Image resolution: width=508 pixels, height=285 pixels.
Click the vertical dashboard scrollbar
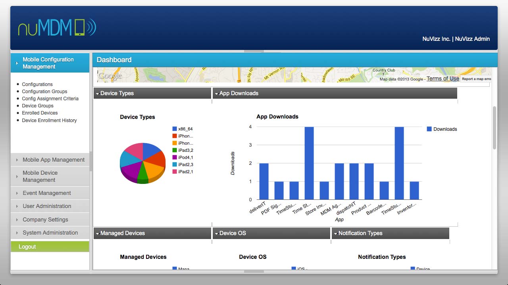(495, 128)
